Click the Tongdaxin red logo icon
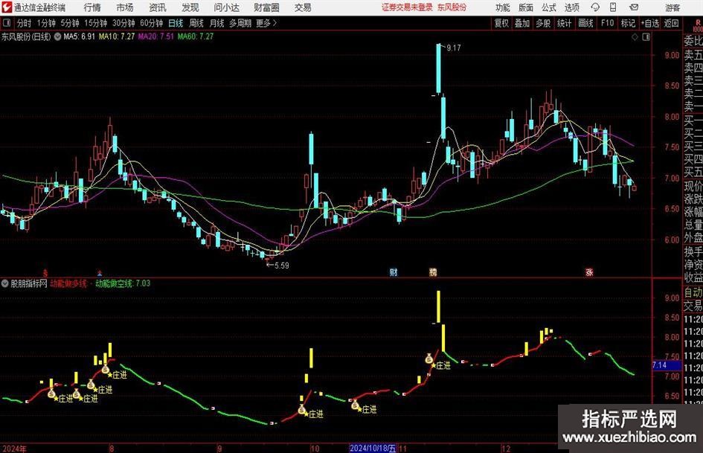Screen dimensions: 703x453 pyautogui.click(x=7, y=7)
